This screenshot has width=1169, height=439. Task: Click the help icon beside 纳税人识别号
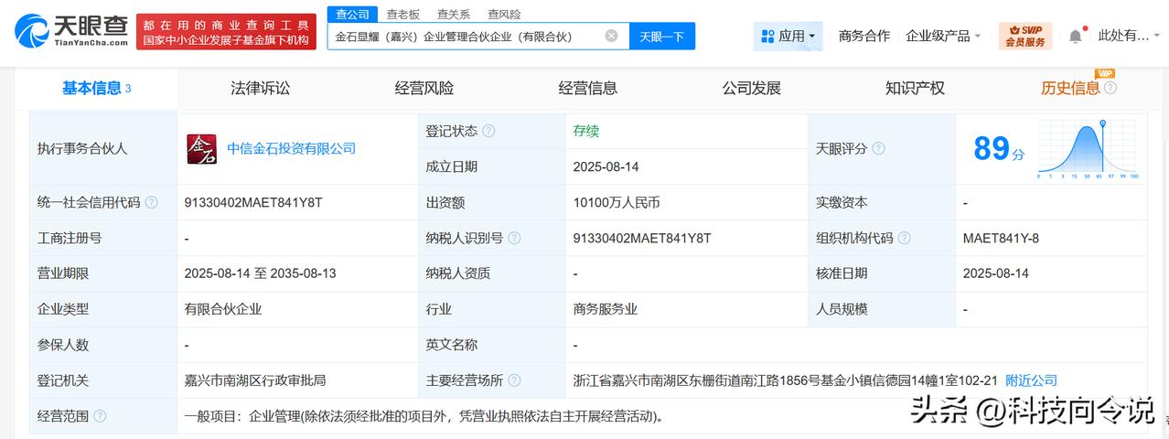514,238
